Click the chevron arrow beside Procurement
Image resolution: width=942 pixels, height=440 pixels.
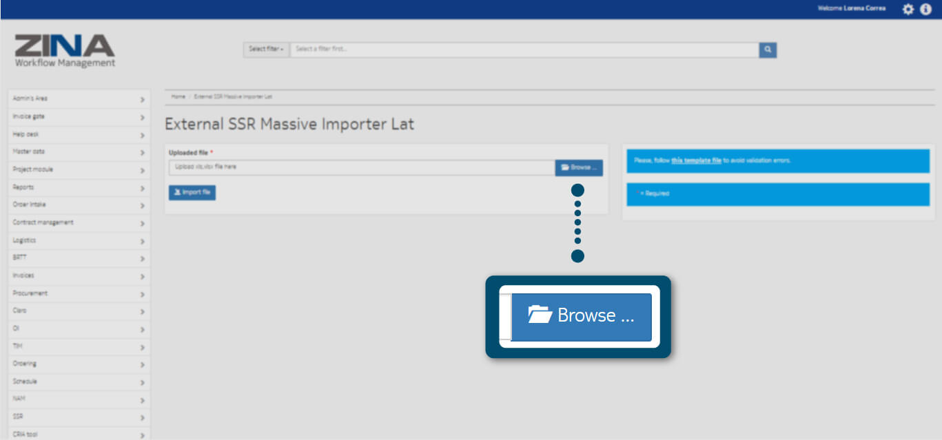pos(142,294)
